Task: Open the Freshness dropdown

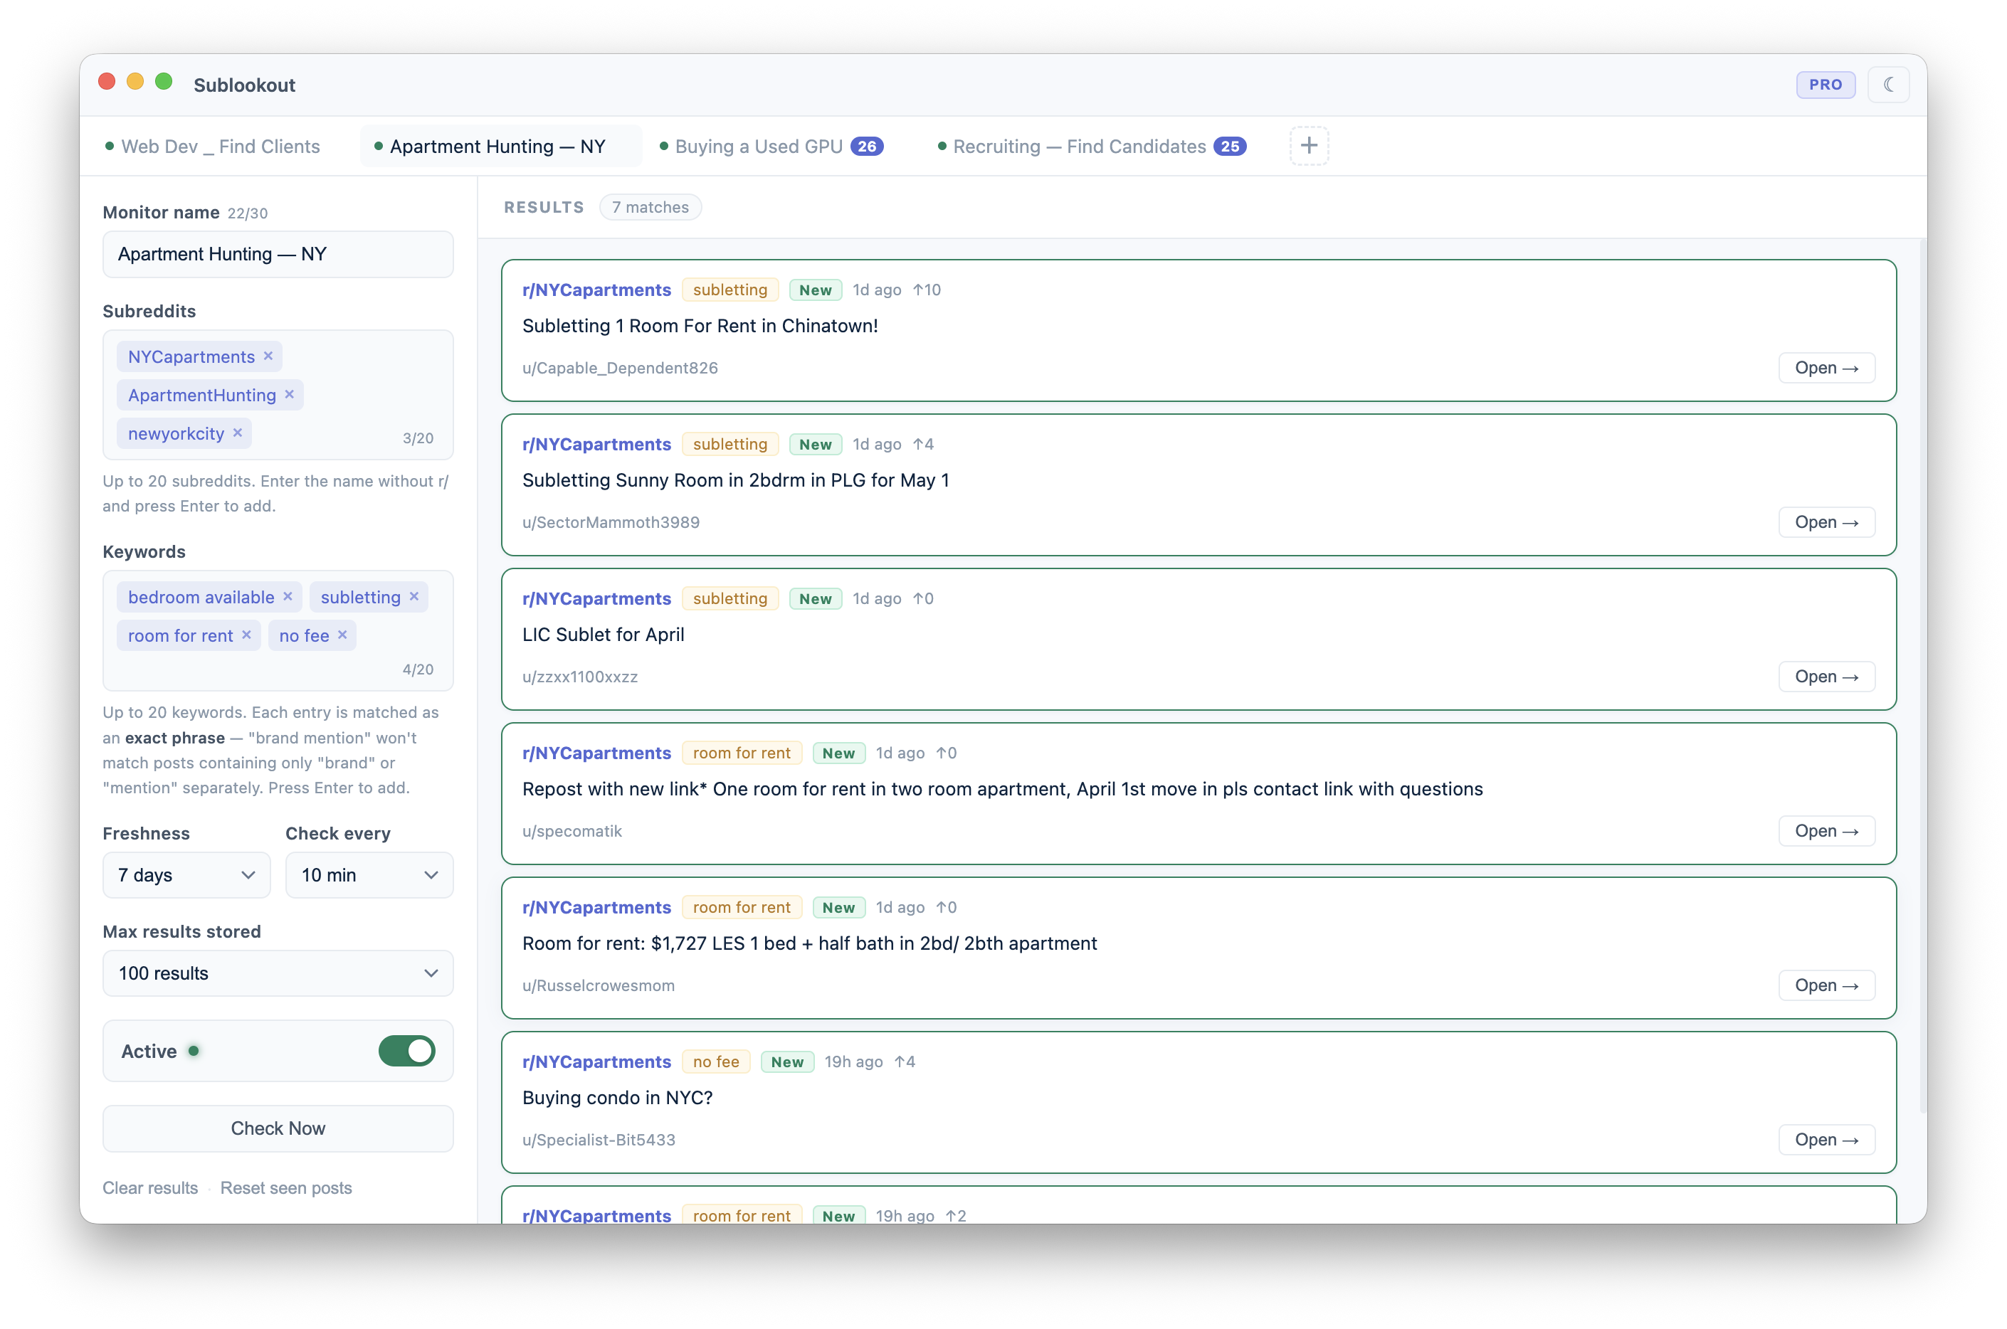Action: [x=186, y=874]
